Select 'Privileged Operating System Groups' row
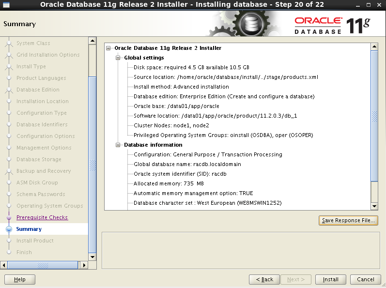 pos(223,135)
